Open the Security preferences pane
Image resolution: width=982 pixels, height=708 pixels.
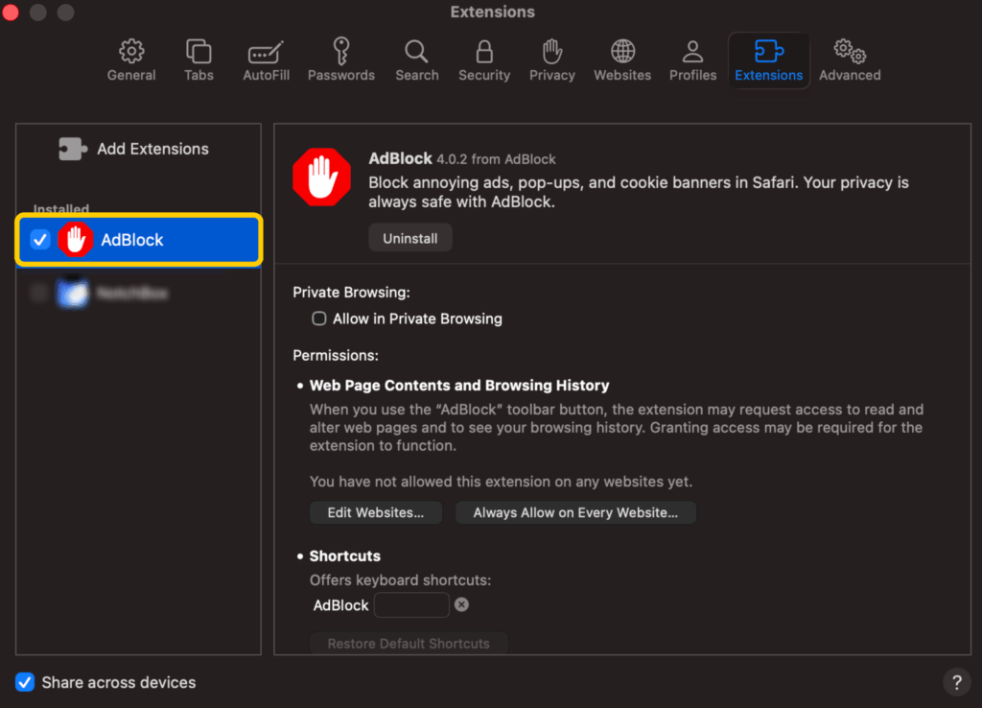(484, 60)
